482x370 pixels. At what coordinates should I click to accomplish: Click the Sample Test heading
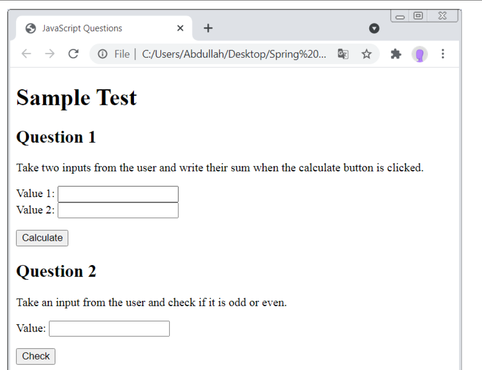tap(76, 98)
